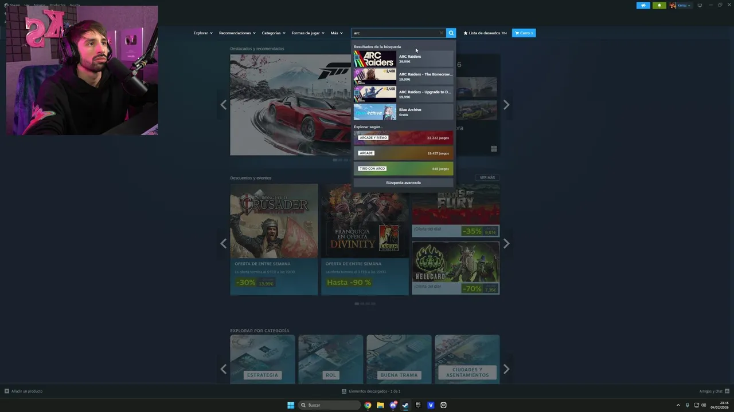Select ARC Raiders - The Bonecrow result
This screenshot has height=412, width=734.
tap(403, 77)
